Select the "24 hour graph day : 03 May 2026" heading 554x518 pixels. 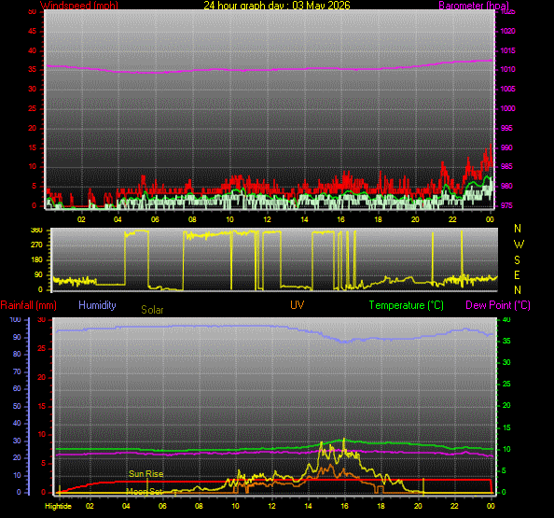(x=277, y=6)
